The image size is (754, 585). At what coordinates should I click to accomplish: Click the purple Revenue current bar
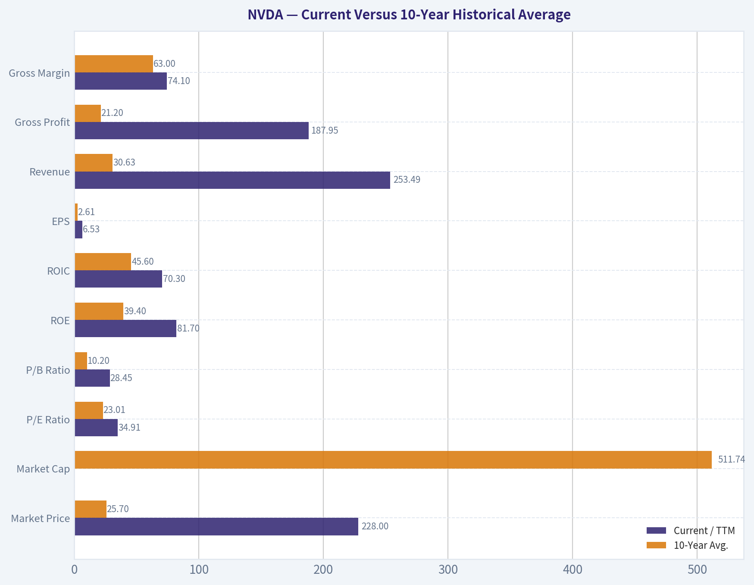click(x=232, y=180)
